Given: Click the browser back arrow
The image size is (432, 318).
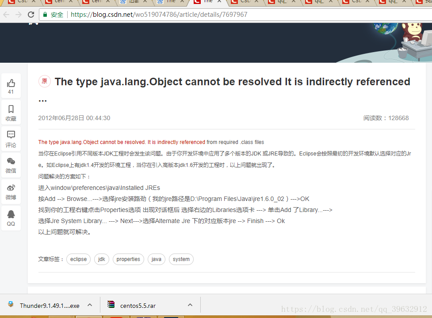Looking at the screenshot, I should pyautogui.click(x=6, y=15).
